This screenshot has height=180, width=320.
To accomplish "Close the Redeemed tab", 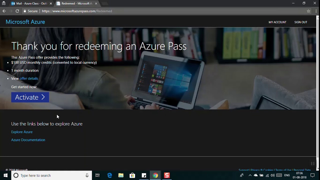I will 96,3.
